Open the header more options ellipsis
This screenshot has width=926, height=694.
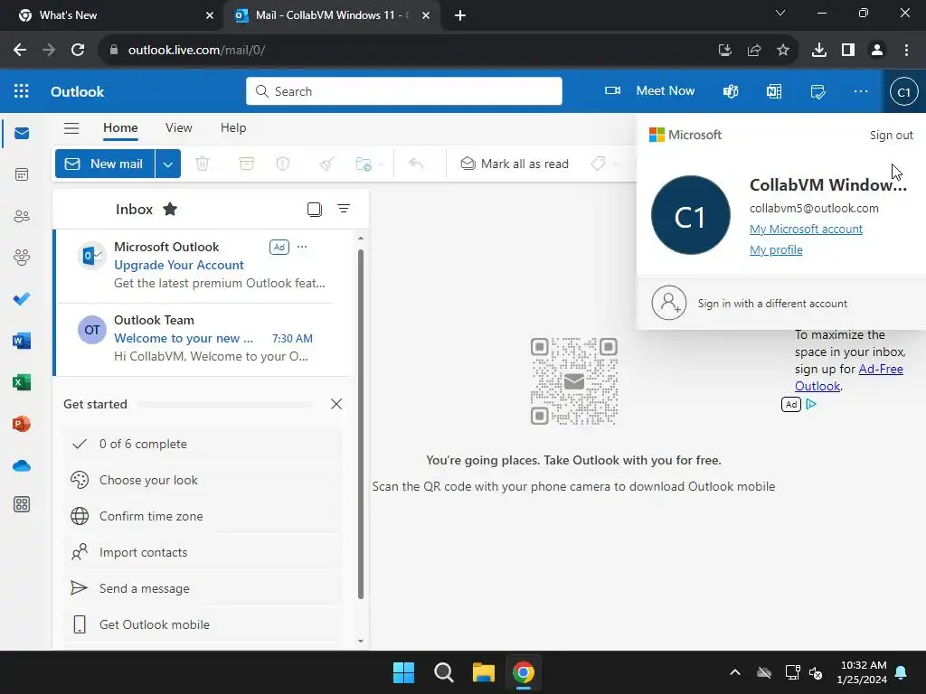tap(861, 91)
